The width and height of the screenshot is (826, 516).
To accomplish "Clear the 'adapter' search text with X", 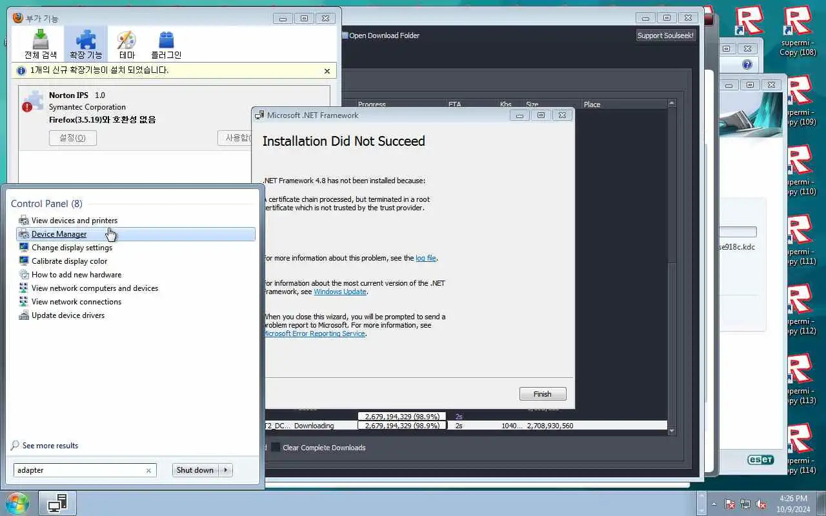I will coord(148,471).
